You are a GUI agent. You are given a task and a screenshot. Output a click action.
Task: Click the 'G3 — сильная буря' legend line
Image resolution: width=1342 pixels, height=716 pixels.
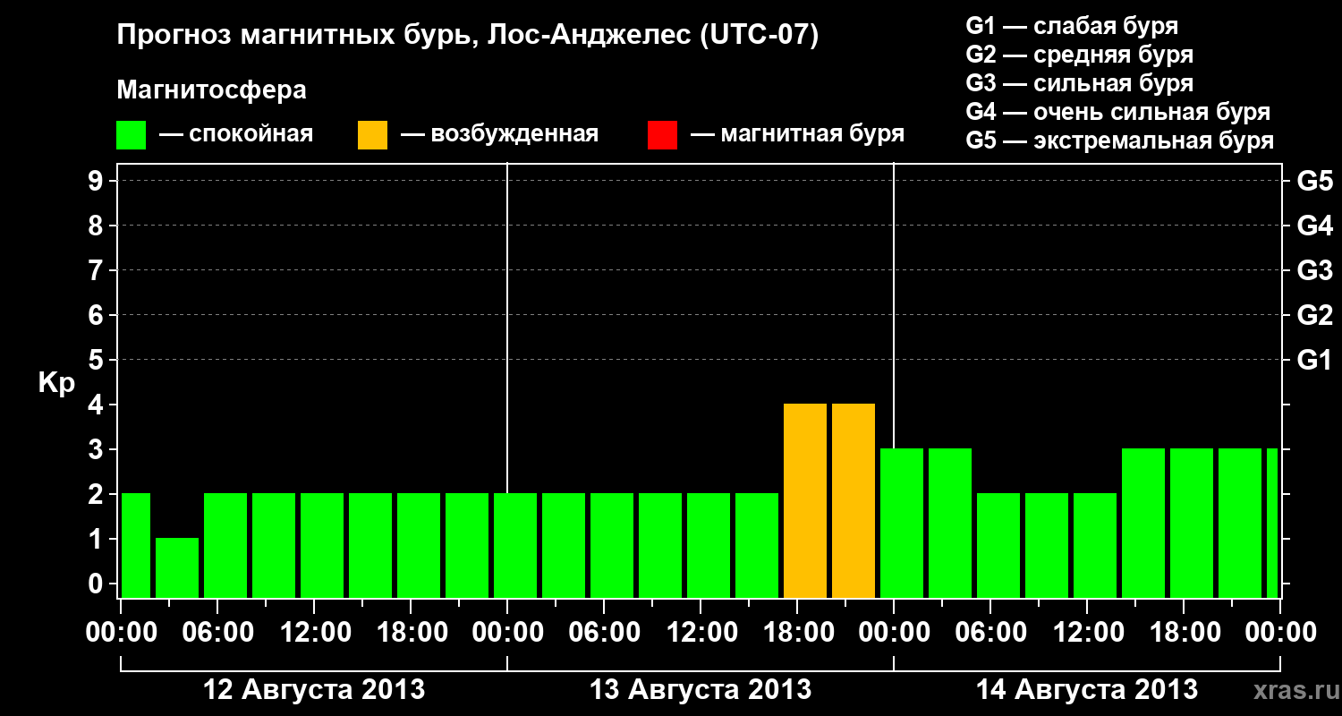coord(1080,83)
